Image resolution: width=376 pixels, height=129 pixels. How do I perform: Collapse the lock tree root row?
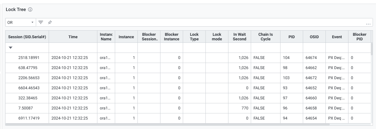pyautogui.click(x=11, y=48)
